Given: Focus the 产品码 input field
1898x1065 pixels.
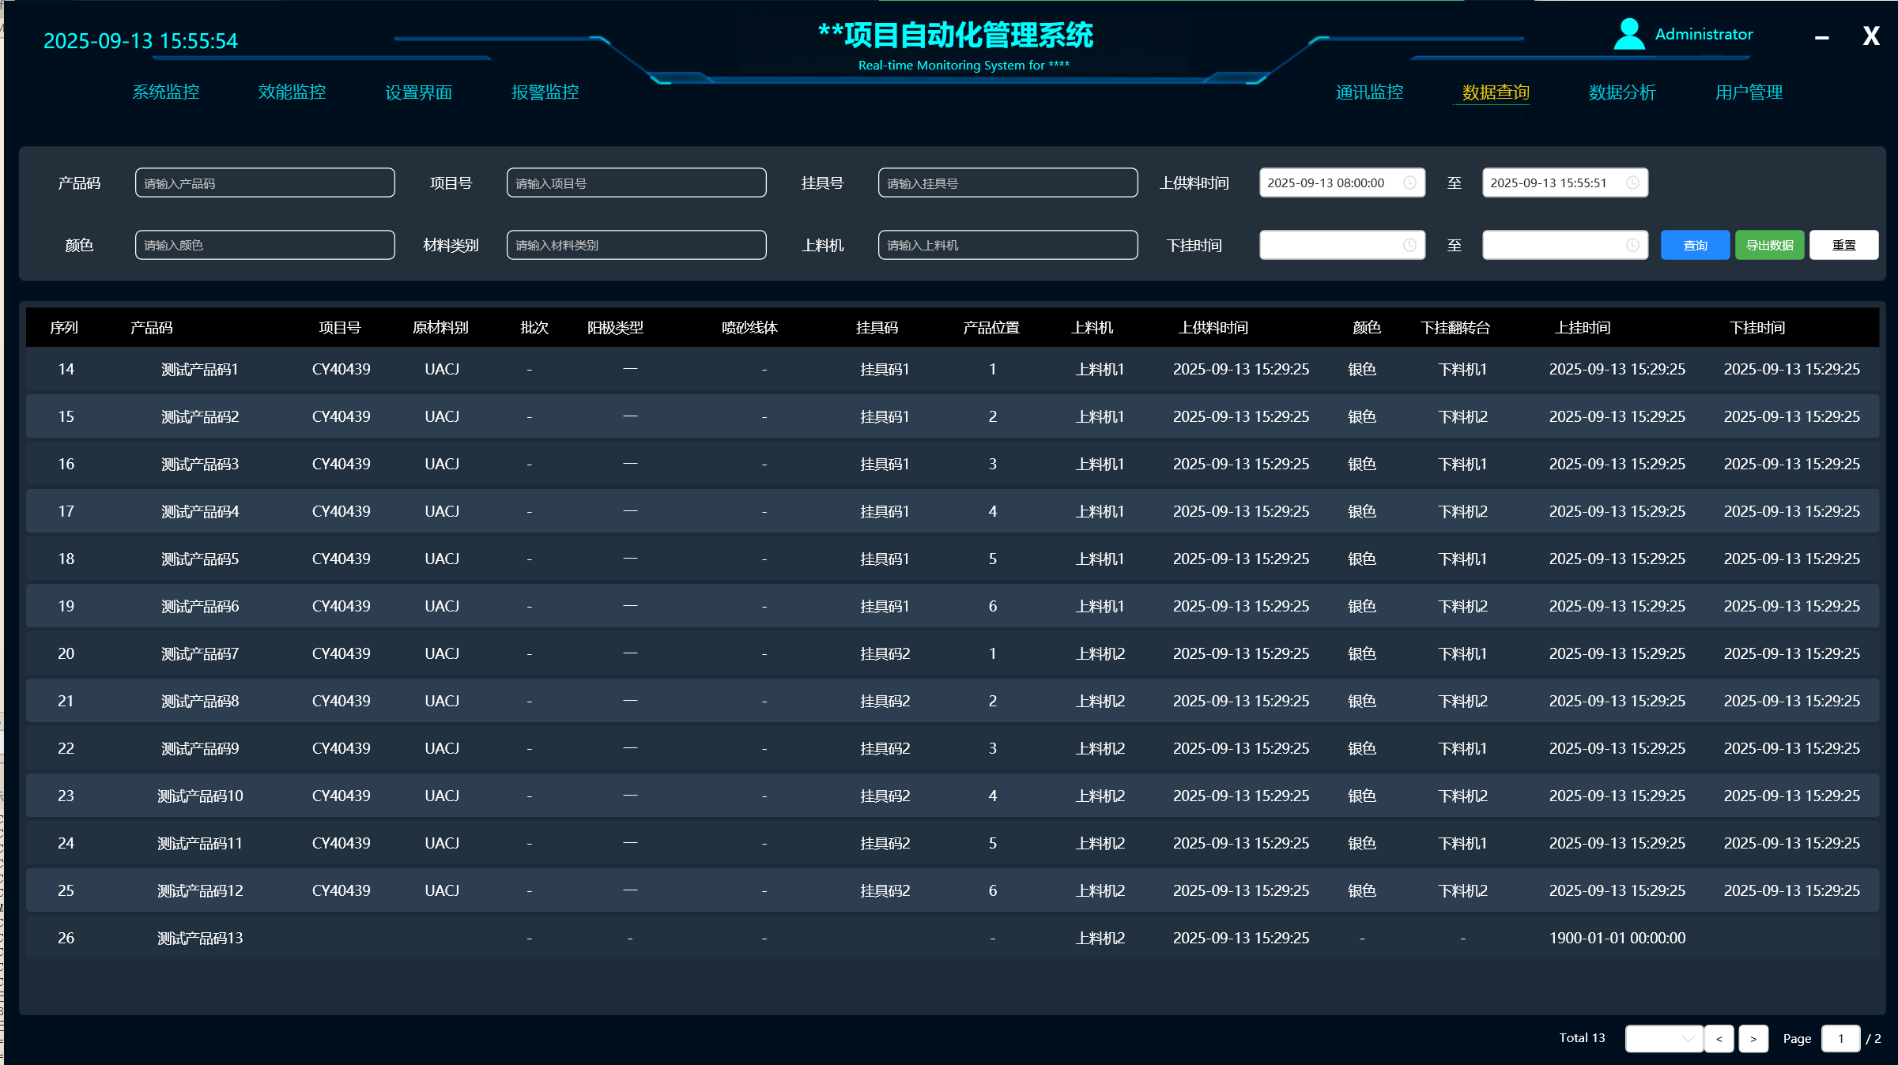Looking at the screenshot, I should [x=265, y=183].
